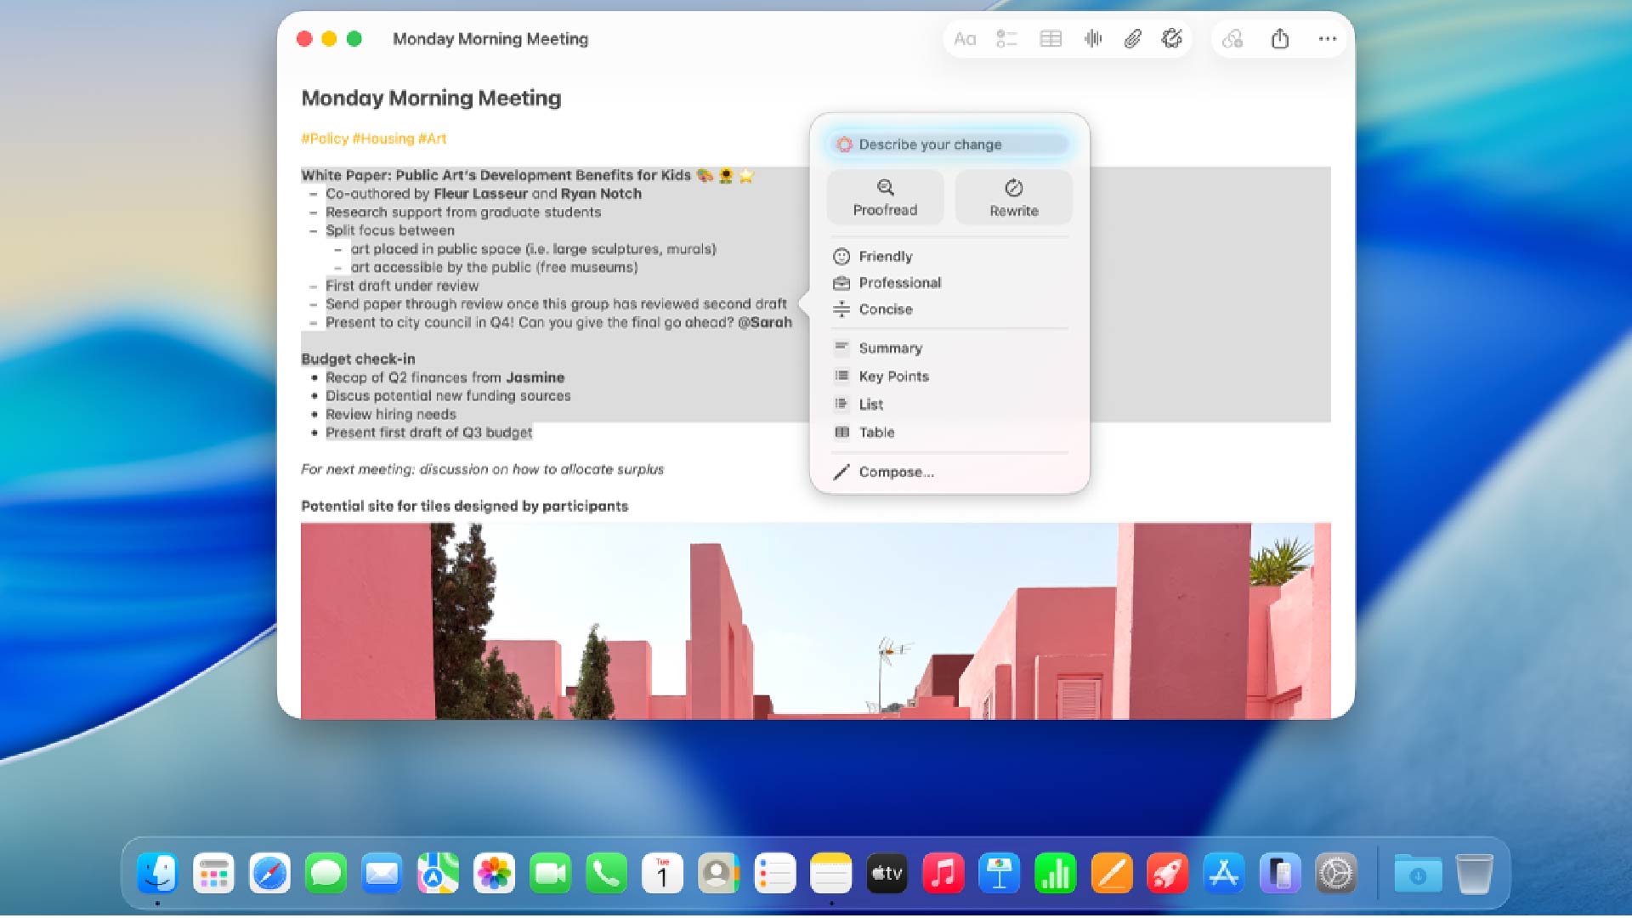1632x918 pixels.
Task: Select the Concise tone option
Action: [886, 309]
